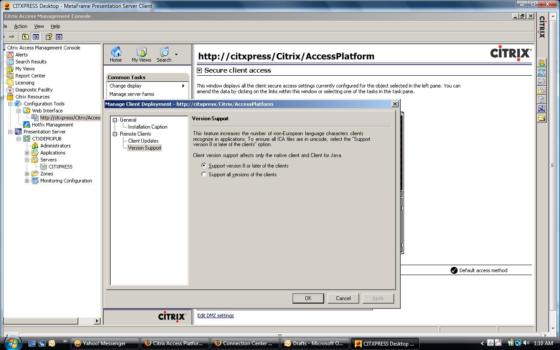Toggle the show/hide console tree icon

point(36,37)
